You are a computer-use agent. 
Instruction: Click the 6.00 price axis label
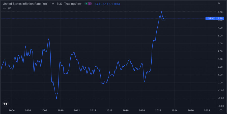click(220, 36)
